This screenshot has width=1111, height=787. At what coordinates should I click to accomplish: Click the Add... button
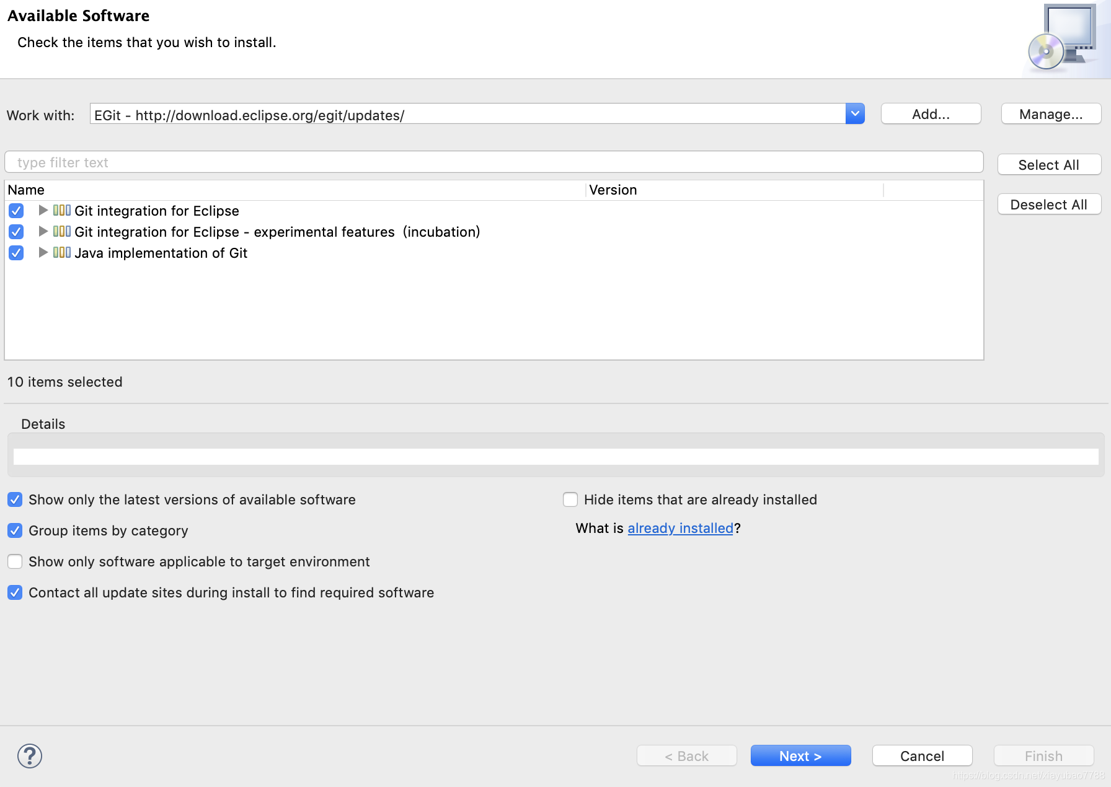pos(931,114)
